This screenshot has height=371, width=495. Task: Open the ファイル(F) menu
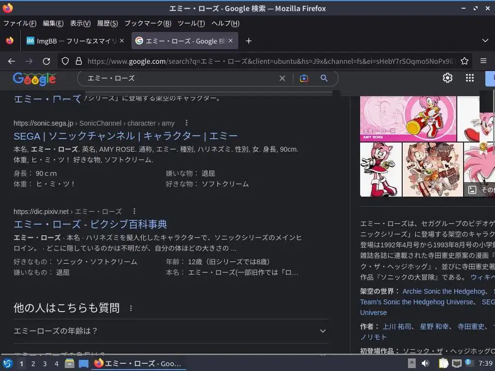pyautogui.click(x=19, y=23)
